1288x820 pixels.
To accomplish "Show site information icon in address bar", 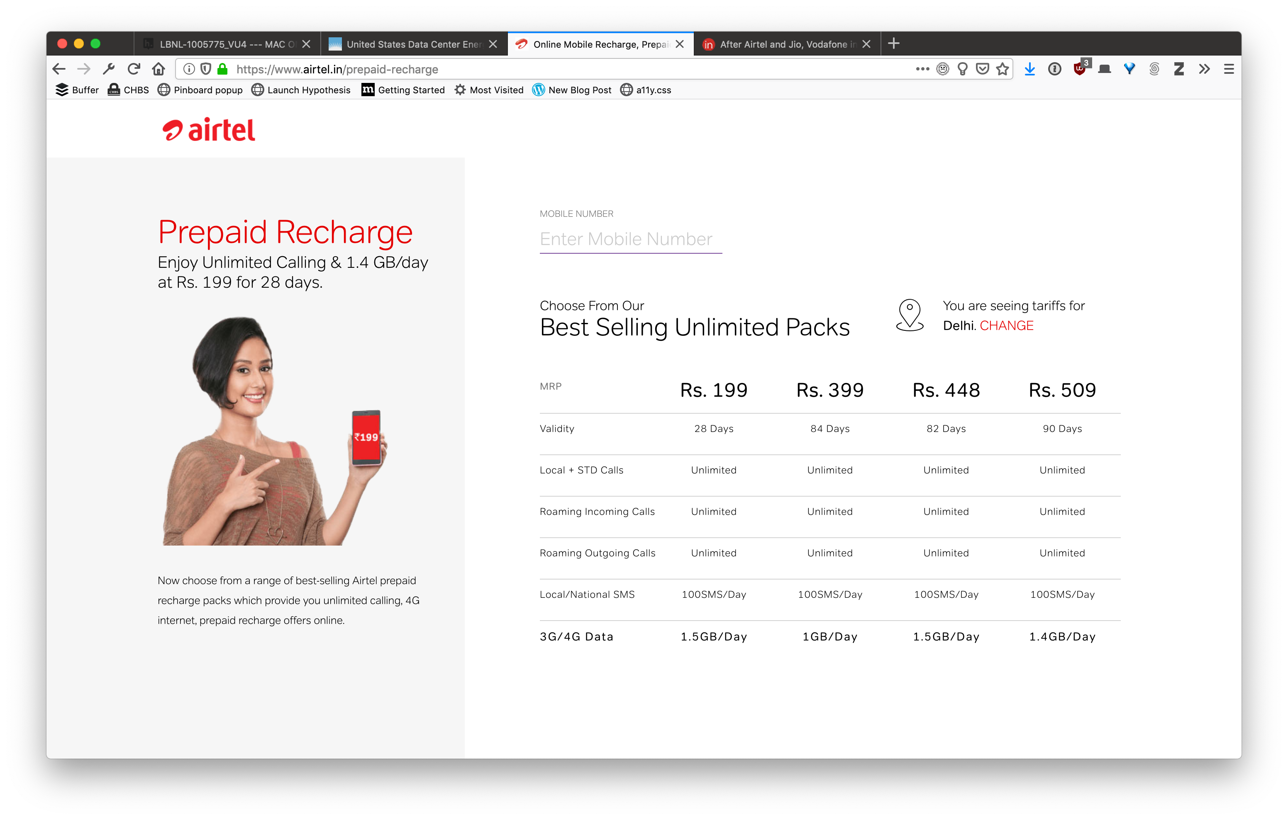I will (x=189, y=69).
